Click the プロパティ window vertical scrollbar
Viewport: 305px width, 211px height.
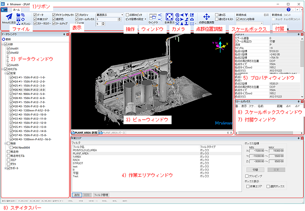tap(302, 67)
